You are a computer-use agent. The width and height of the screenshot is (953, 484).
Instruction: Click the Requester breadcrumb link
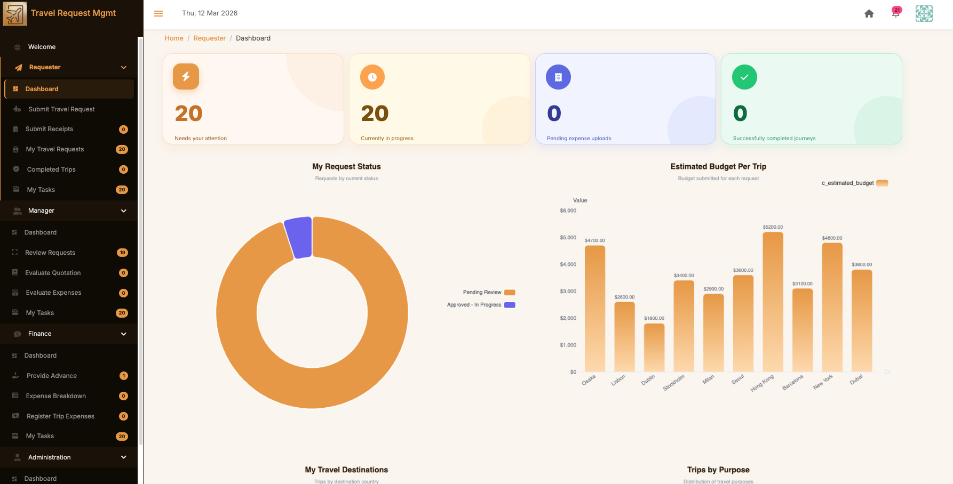tap(210, 38)
